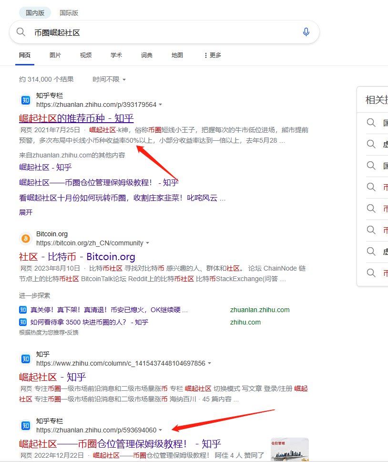Open the 图片 results tab
388x462 pixels.
(55, 55)
